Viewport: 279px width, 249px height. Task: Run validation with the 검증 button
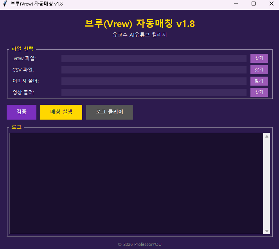click(x=22, y=112)
